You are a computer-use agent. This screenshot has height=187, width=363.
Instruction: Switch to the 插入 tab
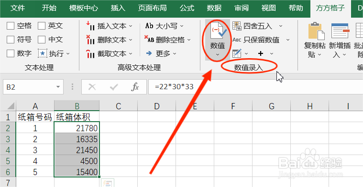[118, 8]
